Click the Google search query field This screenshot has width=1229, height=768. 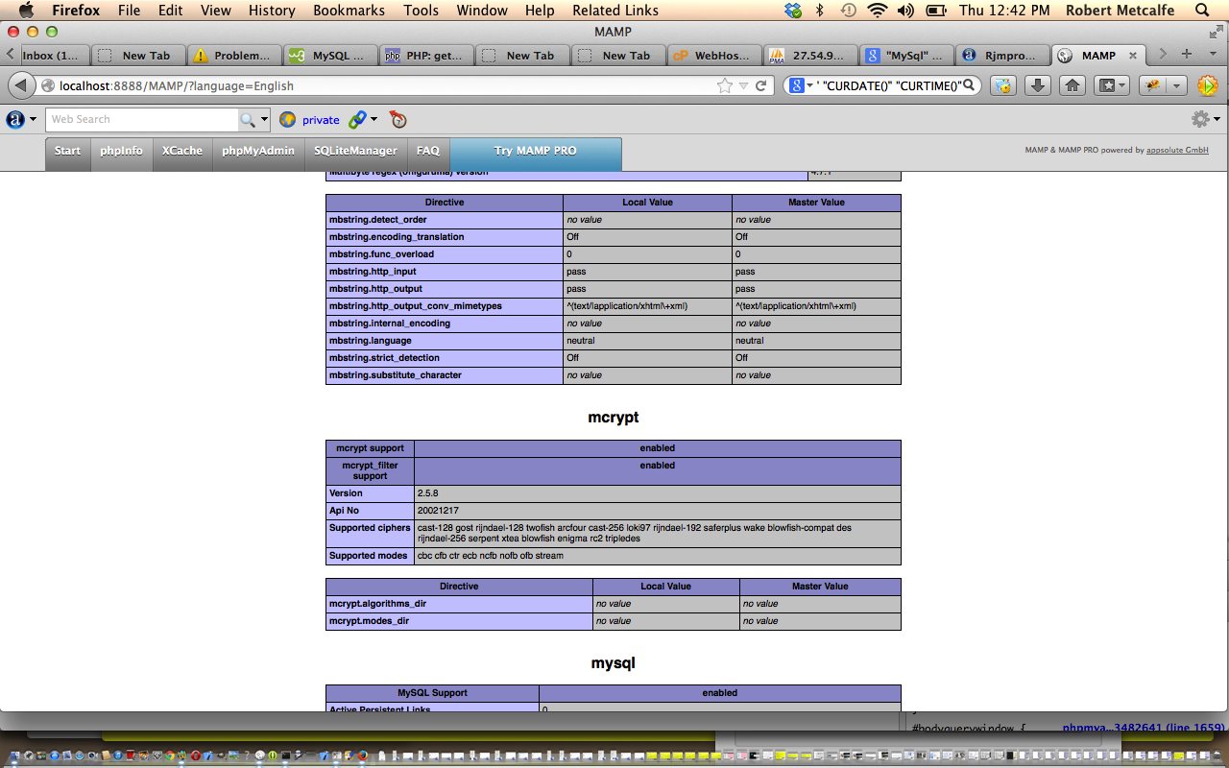[888, 85]
